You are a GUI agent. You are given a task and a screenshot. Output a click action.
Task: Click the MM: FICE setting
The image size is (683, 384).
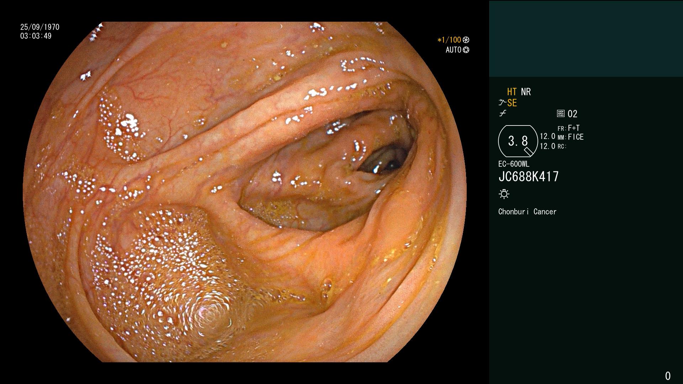[571, 137]
